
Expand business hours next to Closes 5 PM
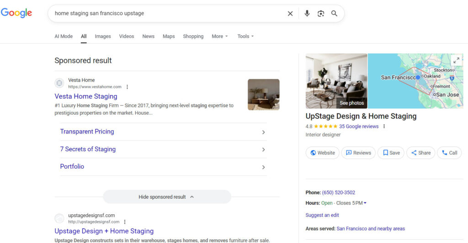[365, 203]
